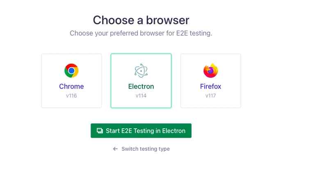
Task: Click the window icon on the Start button
Action: pyautogui.click(x=100, y=131)
